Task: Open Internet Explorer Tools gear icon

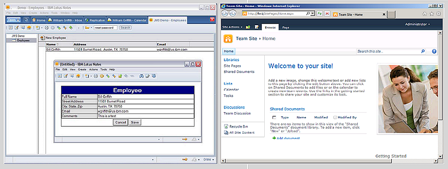Action: (438, 14)
